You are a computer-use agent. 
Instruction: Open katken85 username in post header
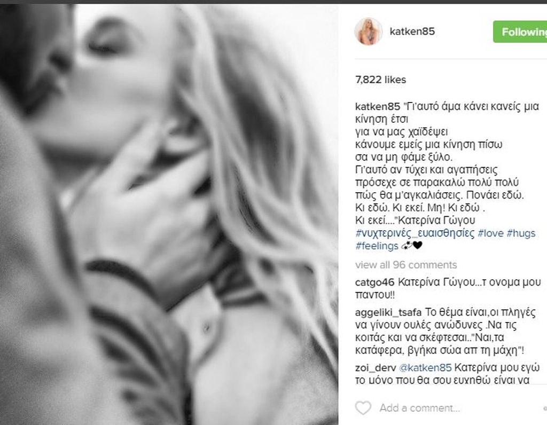(x=412, y=32)
